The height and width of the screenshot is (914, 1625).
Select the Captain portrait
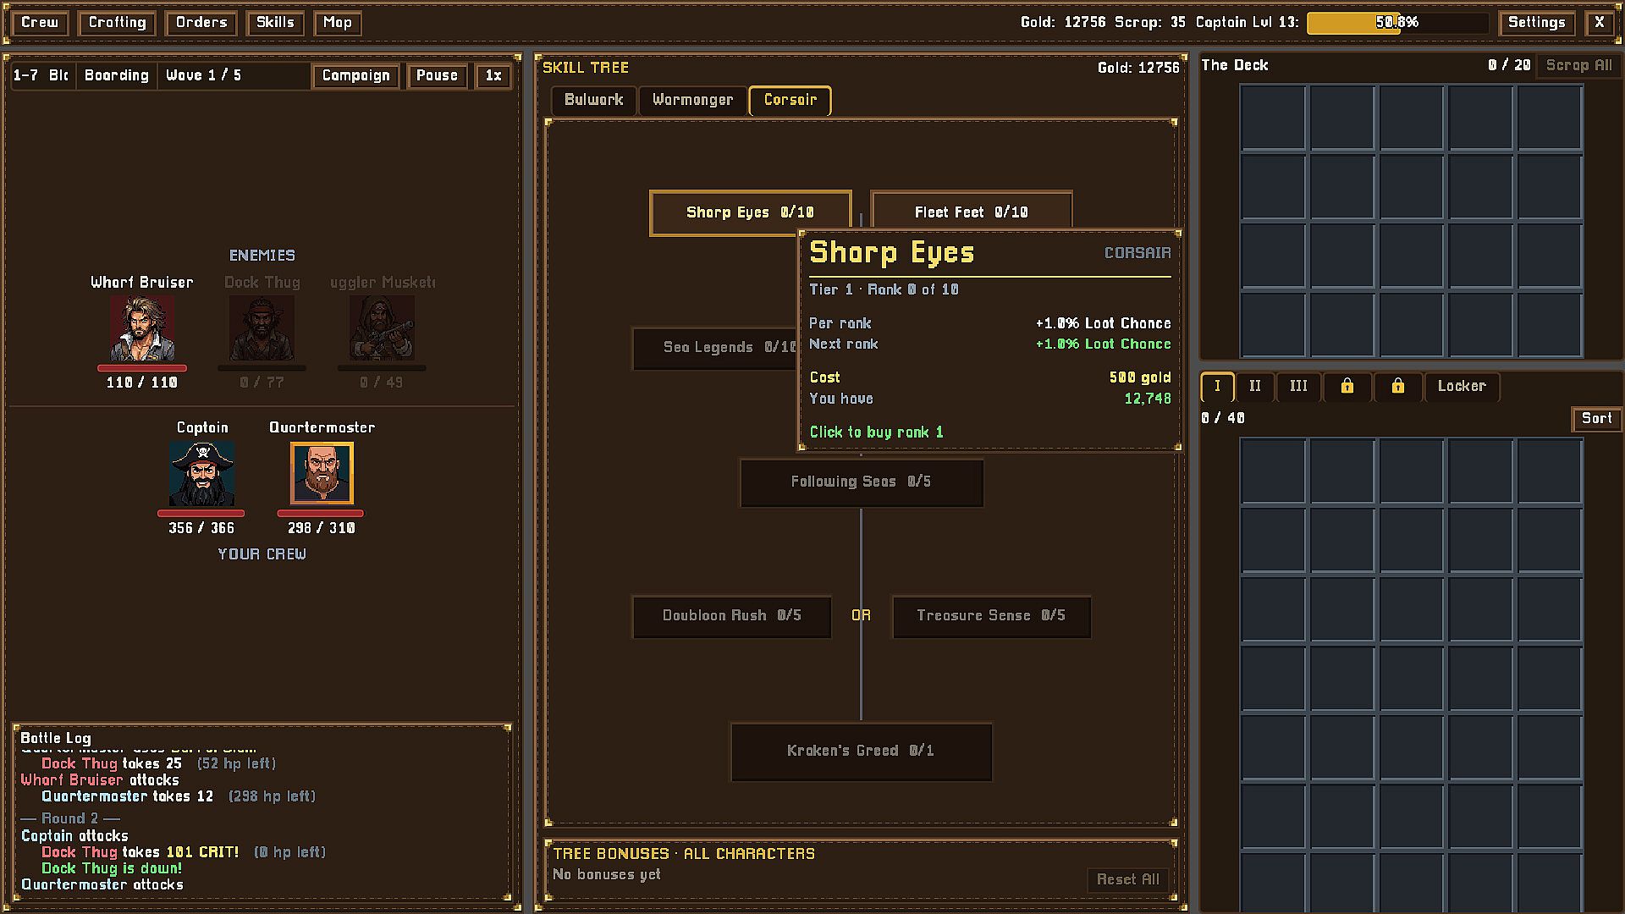(201, 474)
